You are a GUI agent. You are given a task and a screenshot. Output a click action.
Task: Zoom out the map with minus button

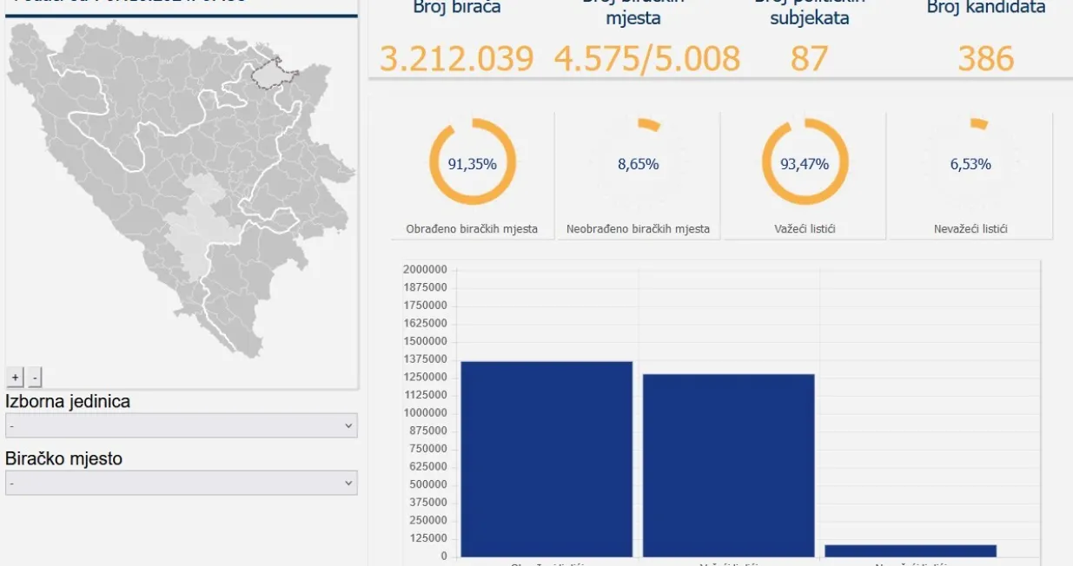pos(35,377)
